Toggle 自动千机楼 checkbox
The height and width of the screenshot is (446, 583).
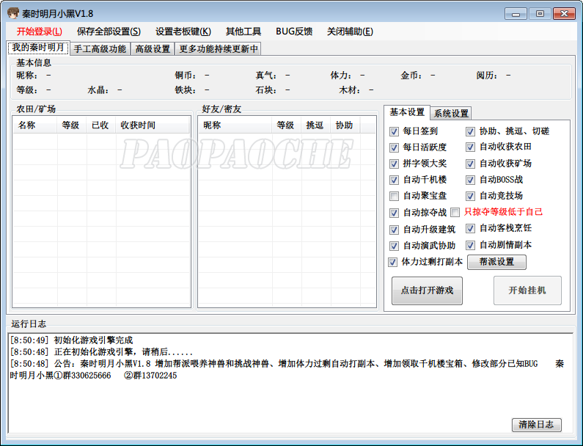pyautogui.click(x=394, y=180)
